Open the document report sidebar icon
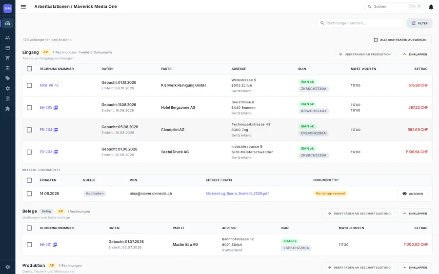This screenshot has width=439, height=274. click(7, 98)
